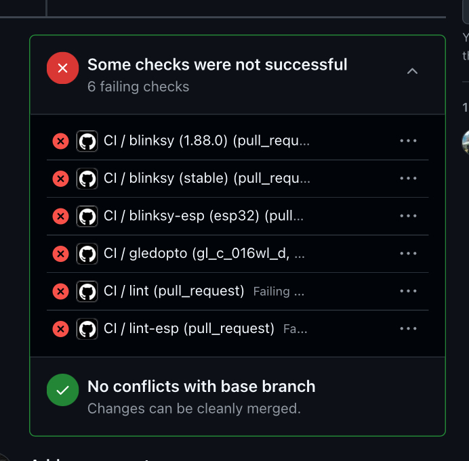This screenshot has height=461, width=469.
Task: Open the CI / lint (pull_request) check link
Action: click(x=174, y=291)
